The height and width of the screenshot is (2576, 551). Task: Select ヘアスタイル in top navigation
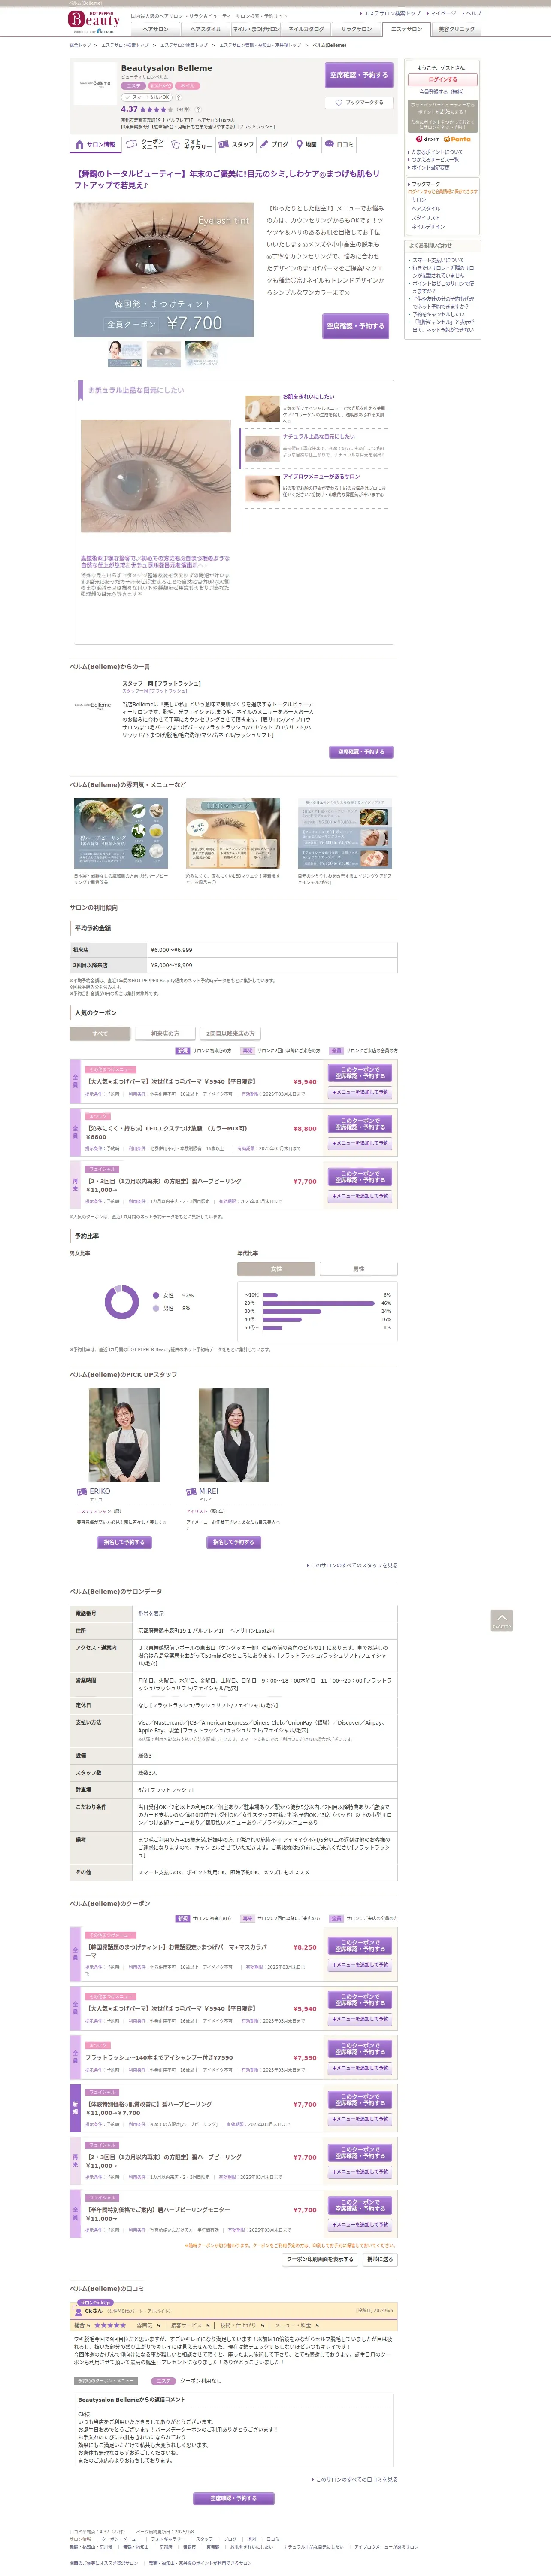pyautogui.click(x=206, y=29)
